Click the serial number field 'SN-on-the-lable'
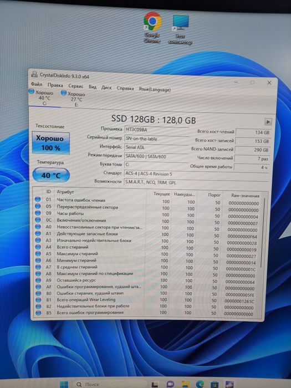291x388 pixels. (156, 139)
